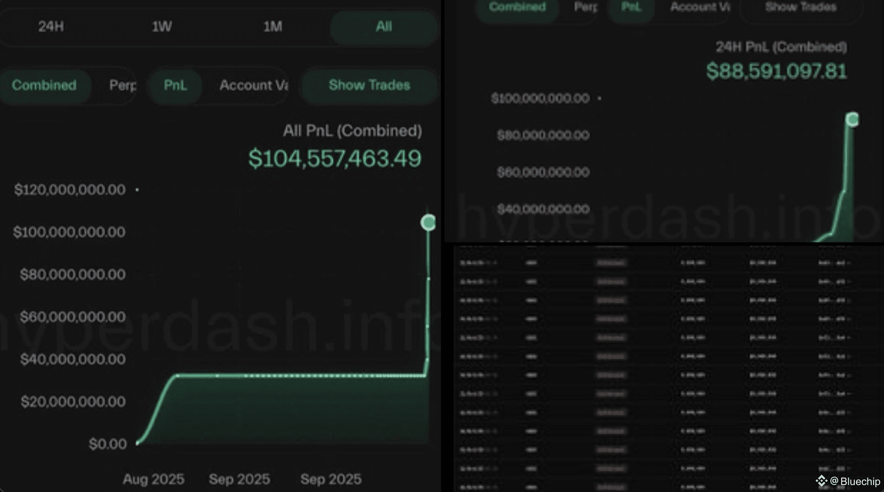Image resolution: width=884 pixels, height=492 pixels.
Task: Toggle Perp view in left panel
Action: [x=122, y=85]
